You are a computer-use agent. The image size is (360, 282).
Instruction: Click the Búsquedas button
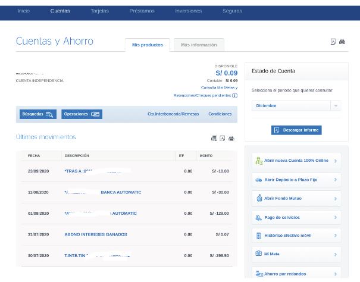[x=38, y=114]
